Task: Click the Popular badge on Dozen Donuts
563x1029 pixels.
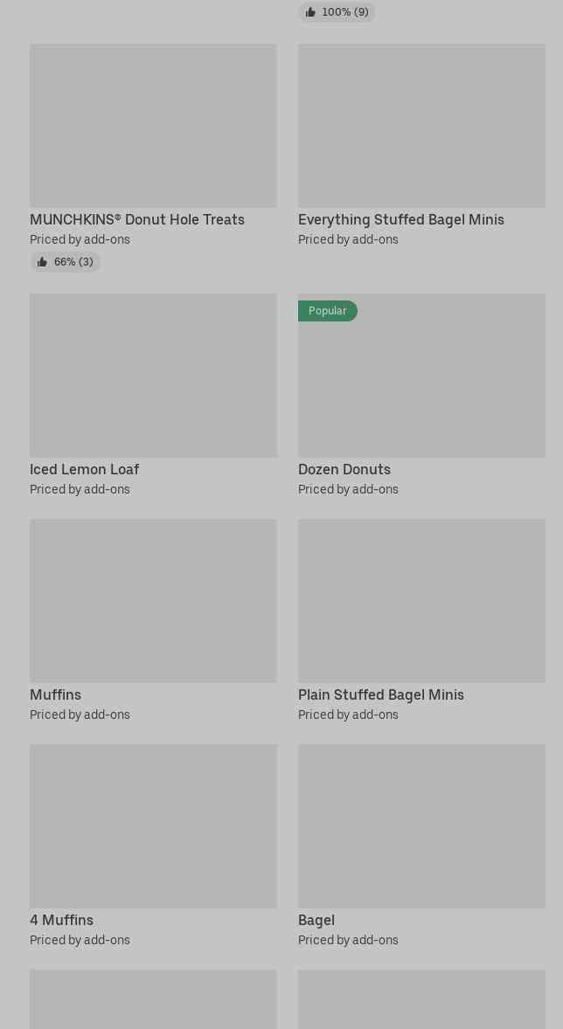Action: click(x=327, y=311)
